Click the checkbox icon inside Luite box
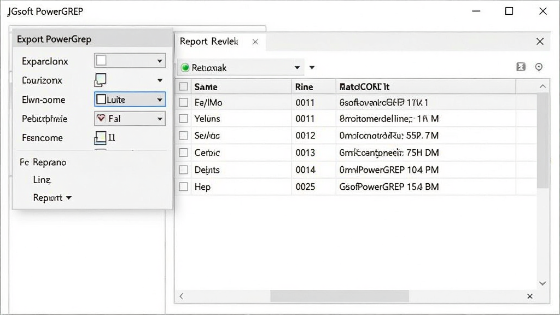The image size is (560, 315). pyautogui.click(x=101, y=99)
